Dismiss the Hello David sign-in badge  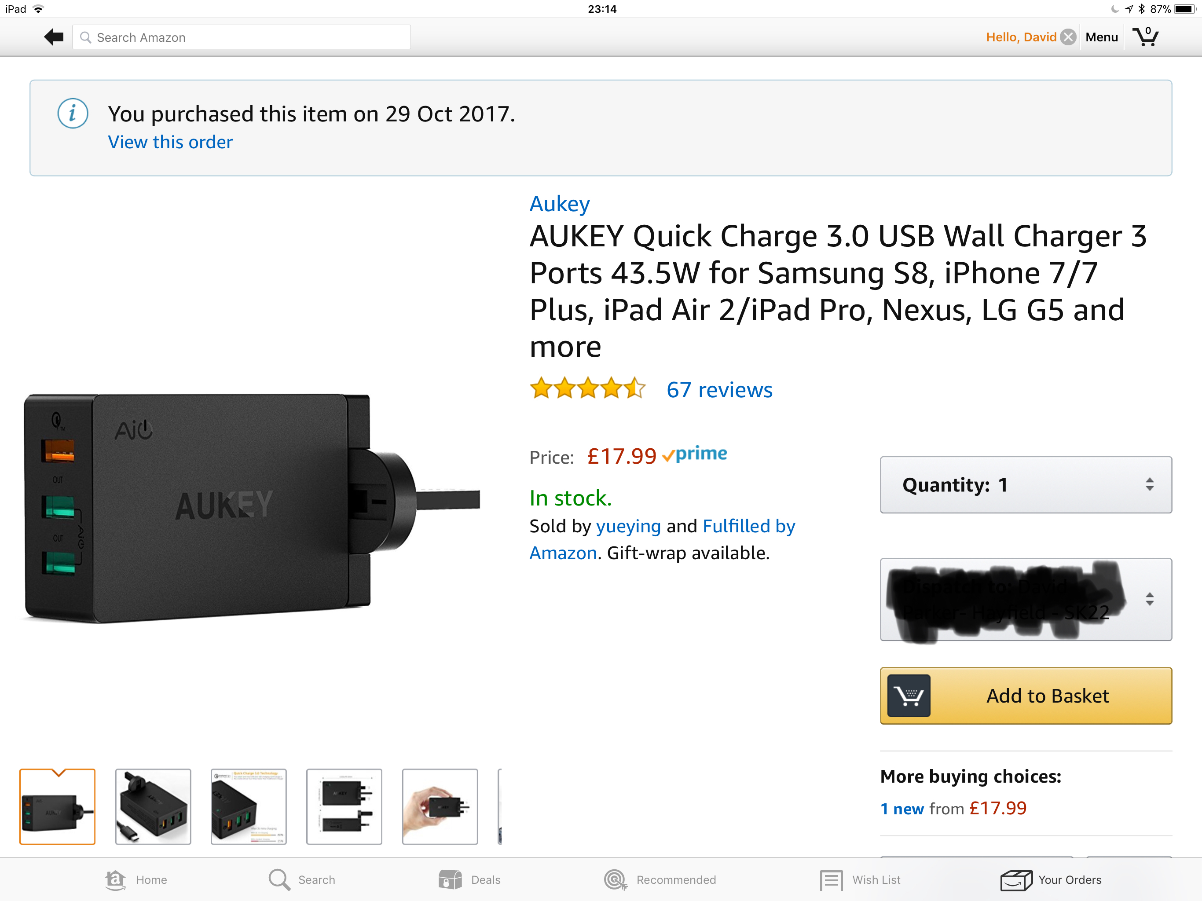[x=1068, y=37]
